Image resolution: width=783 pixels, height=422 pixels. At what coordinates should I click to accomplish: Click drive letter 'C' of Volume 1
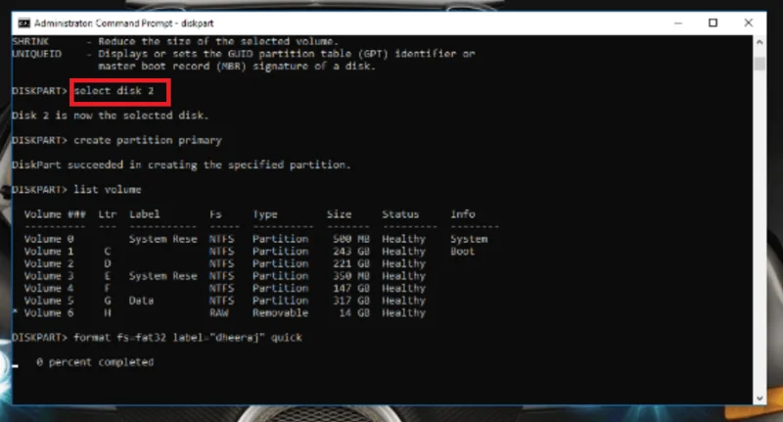(x=108, y=252)
